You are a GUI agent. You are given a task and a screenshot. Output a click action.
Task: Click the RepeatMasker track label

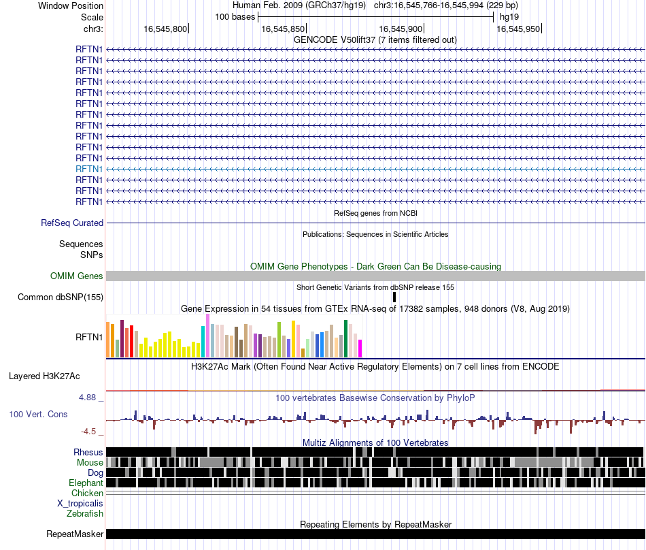click(x=75, y=534)
